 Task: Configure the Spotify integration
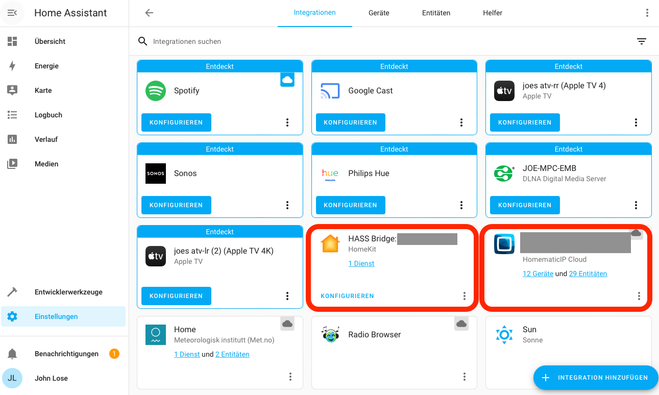point(176,122)
